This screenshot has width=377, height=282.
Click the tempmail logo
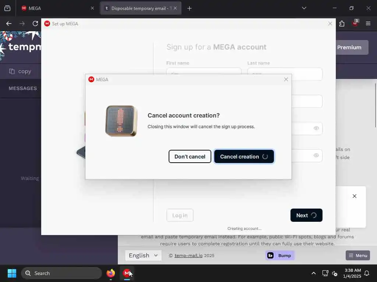tap(25, 47)
